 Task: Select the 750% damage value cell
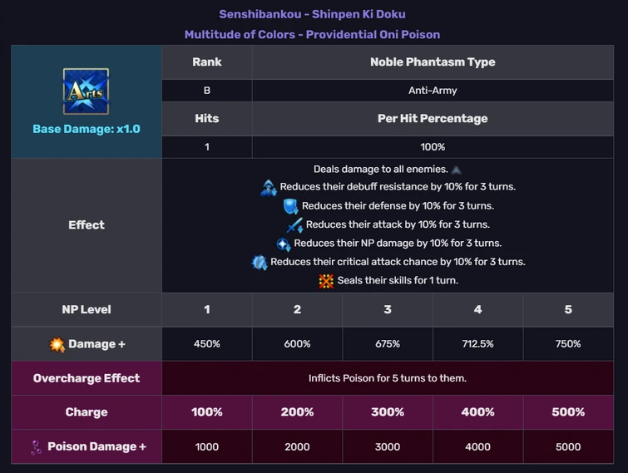tap(568, 344)
